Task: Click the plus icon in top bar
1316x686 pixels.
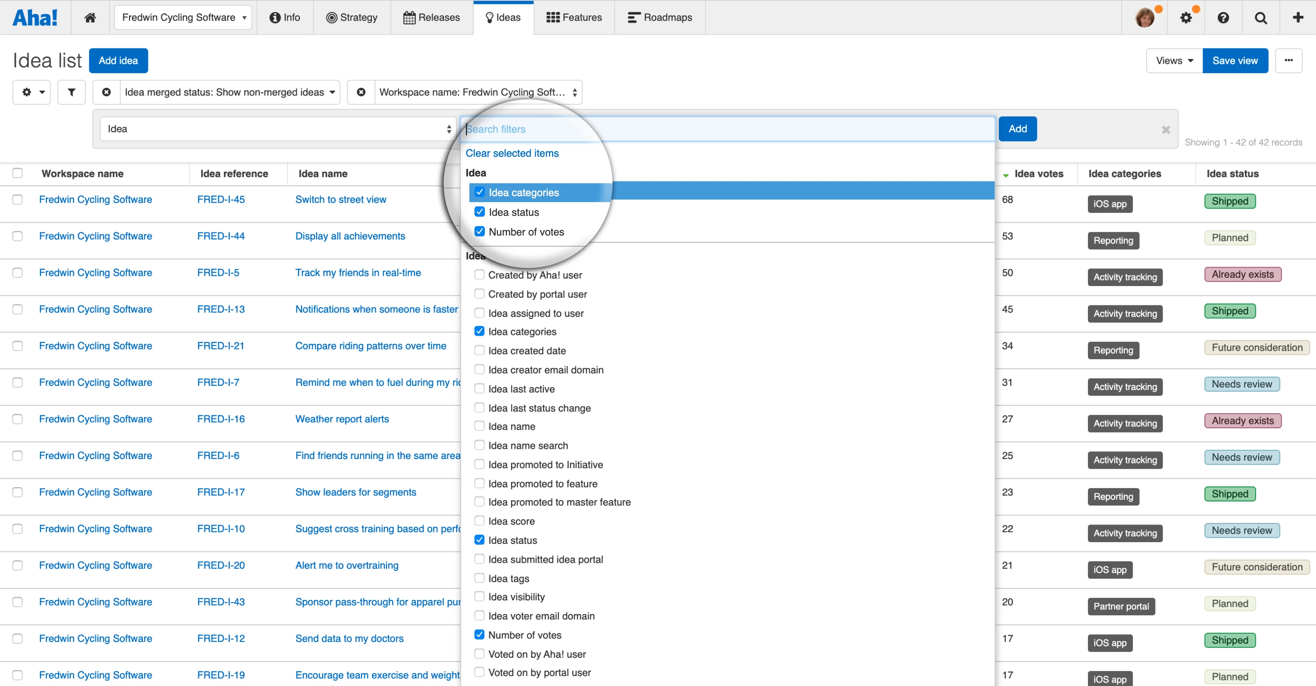Action: coord(1298,18)
